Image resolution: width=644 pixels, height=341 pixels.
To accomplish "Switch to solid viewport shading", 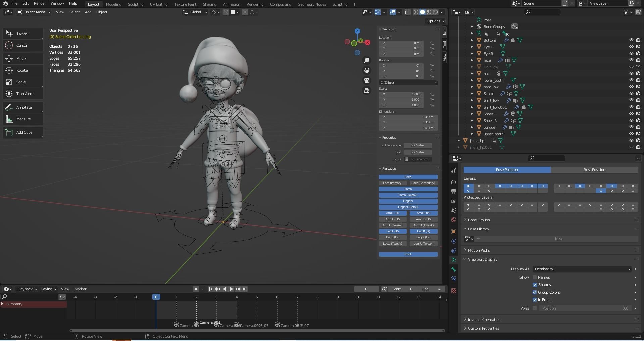I will click(x=423, y=12).
